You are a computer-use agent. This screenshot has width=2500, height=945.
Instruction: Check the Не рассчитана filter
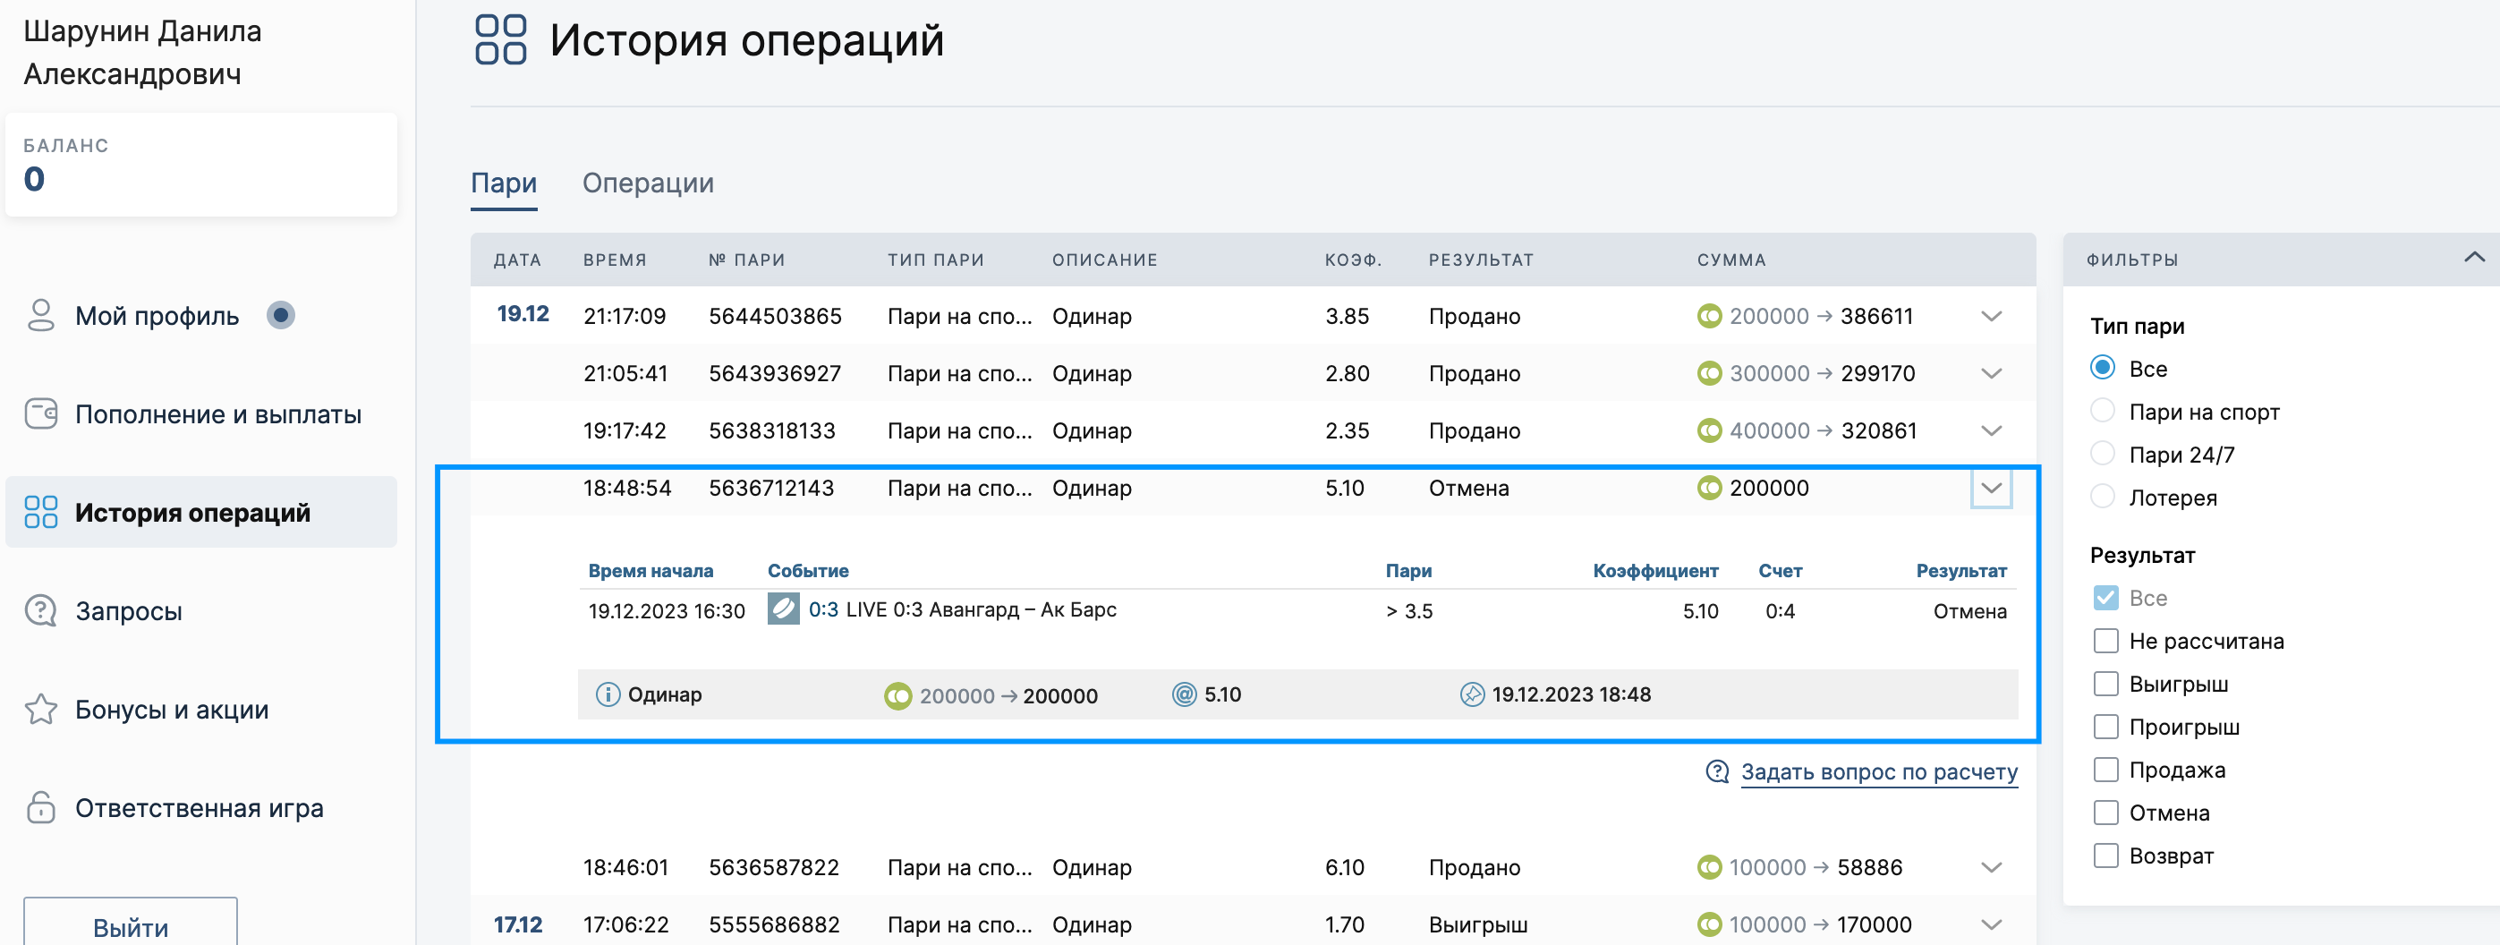pyautogui.click(x=2105, y=641)
